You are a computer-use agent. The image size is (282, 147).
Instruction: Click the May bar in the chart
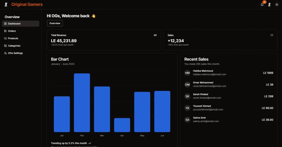(x=142, y=112)
